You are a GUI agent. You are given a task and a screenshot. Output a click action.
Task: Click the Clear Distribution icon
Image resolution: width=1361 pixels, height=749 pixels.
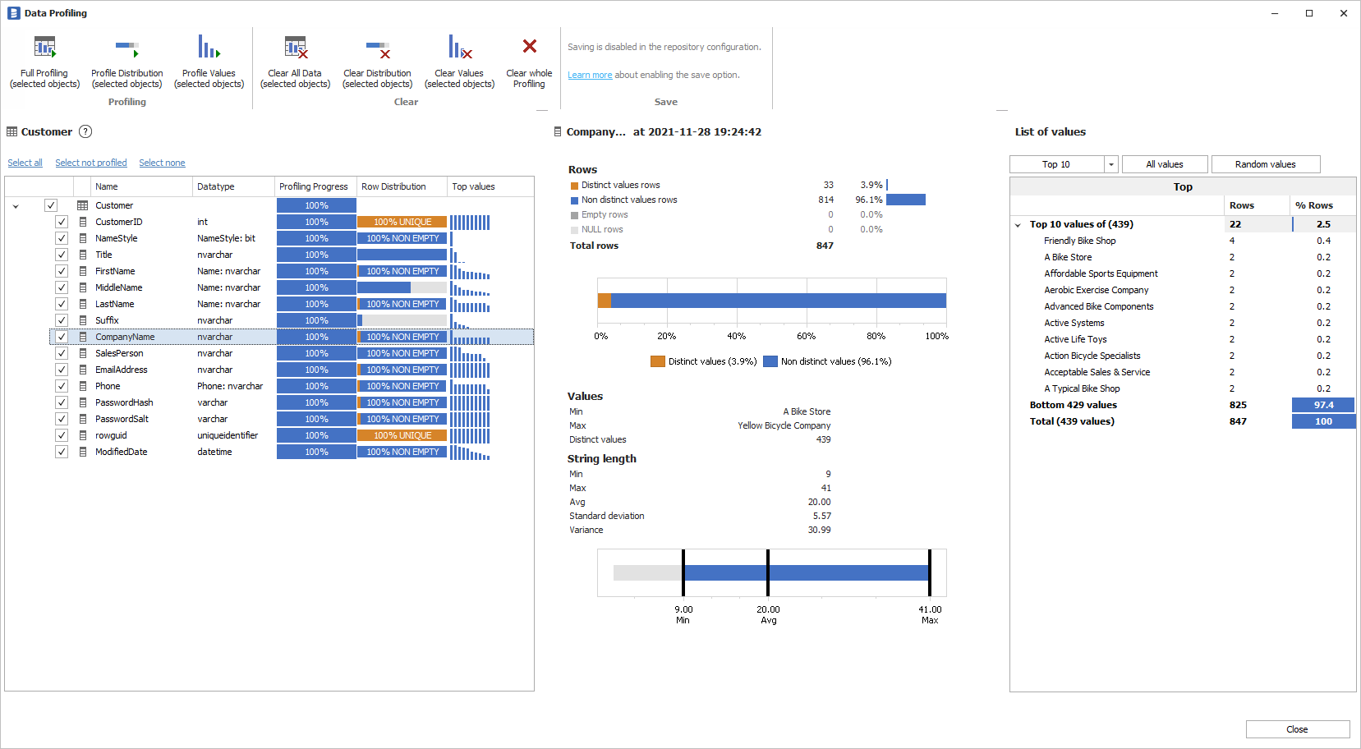point(377,48)
